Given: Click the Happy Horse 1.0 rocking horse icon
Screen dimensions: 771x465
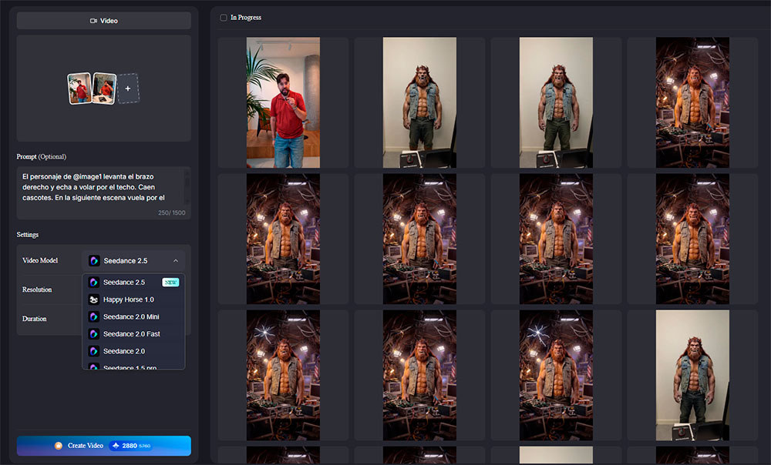Looking at the screenshot, I should [x=93, y=299].
